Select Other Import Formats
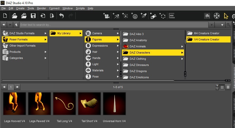The width and height of the screenshot is (235, 128). [24, 46]
